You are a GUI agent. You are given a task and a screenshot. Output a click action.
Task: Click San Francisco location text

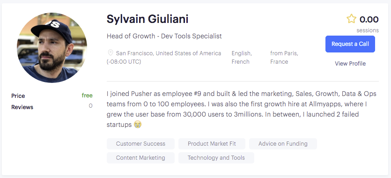(x=164, y=57)
